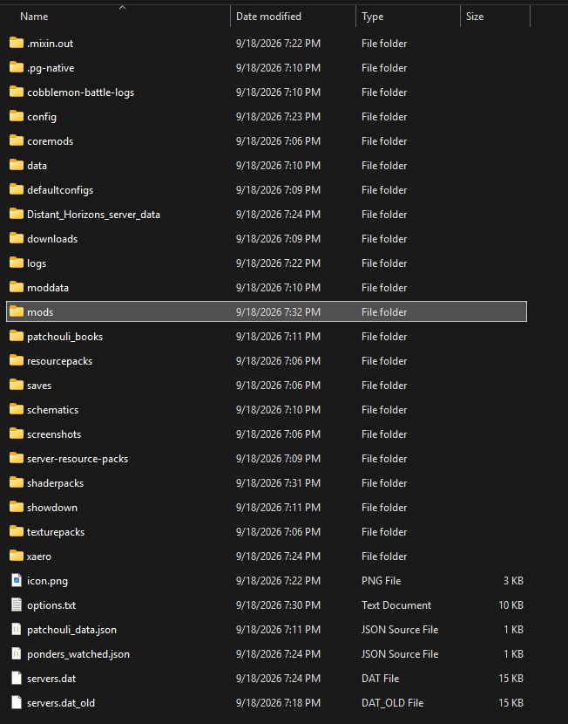This screenshot has width=568, height=724.
Task: Select the folder name Distant_Horizons_server_data
Action: click(93, 215)
